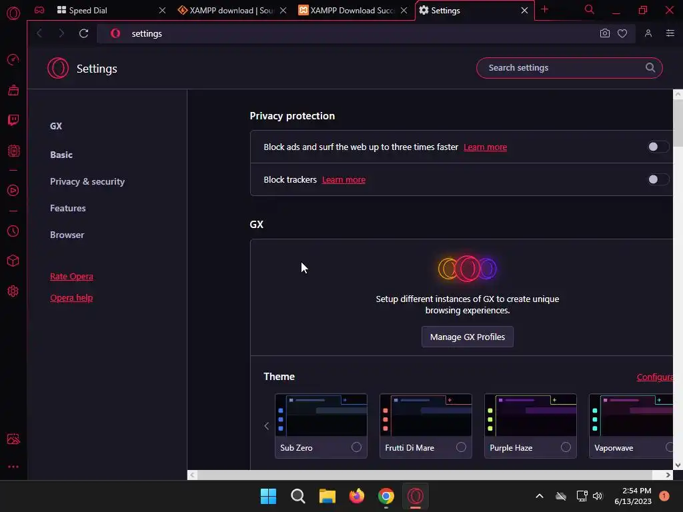Open the Opera menu logo icon
The image size is (683, 512).
coord(13,13)
